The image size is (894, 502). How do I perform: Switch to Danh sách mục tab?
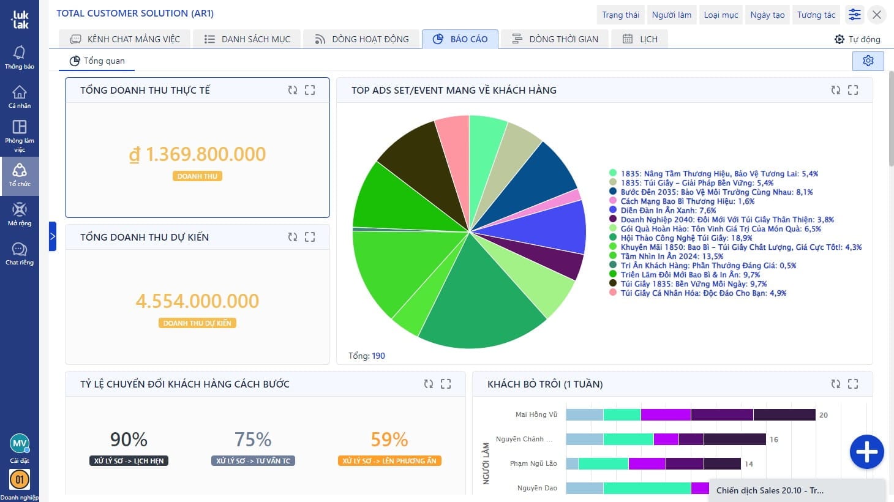pos(247,39)
